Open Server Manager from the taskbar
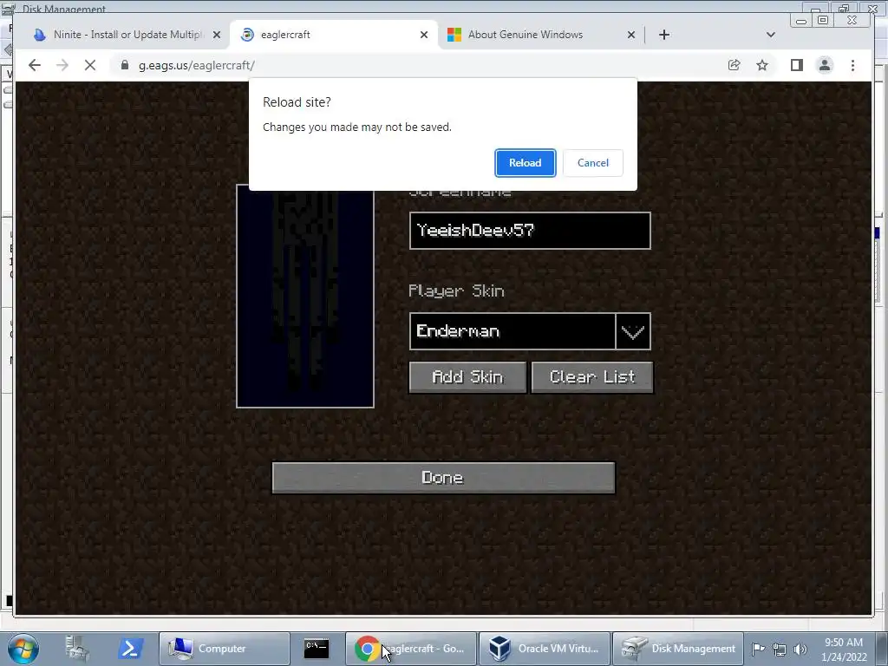The image size is (888, 666). point(77,649)
